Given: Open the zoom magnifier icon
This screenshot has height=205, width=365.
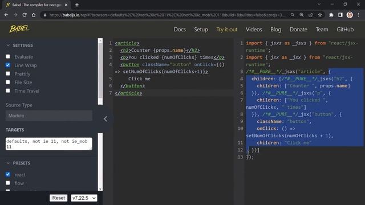Looking at the screenshot, I should coord(302,15).
